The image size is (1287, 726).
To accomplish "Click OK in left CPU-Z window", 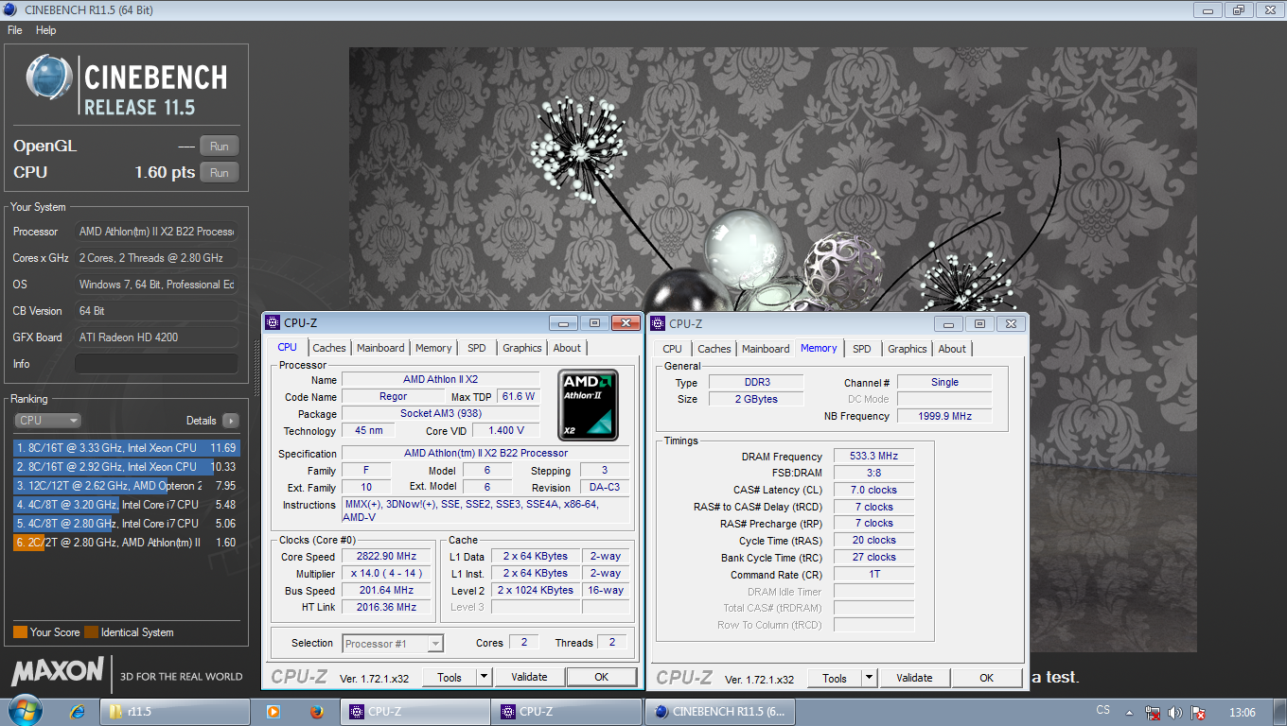I will coord(602,677).
